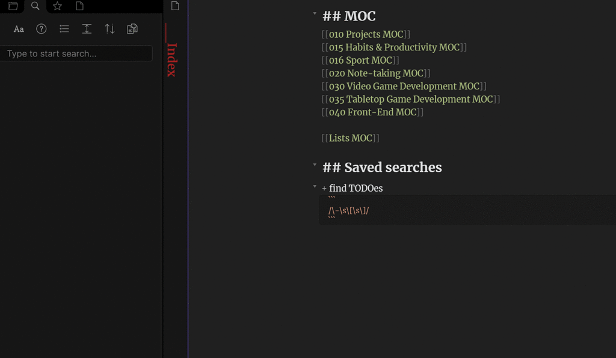Collapse the MOC heading section
Screen dimensions: 616x358
[x=315, y=13]
